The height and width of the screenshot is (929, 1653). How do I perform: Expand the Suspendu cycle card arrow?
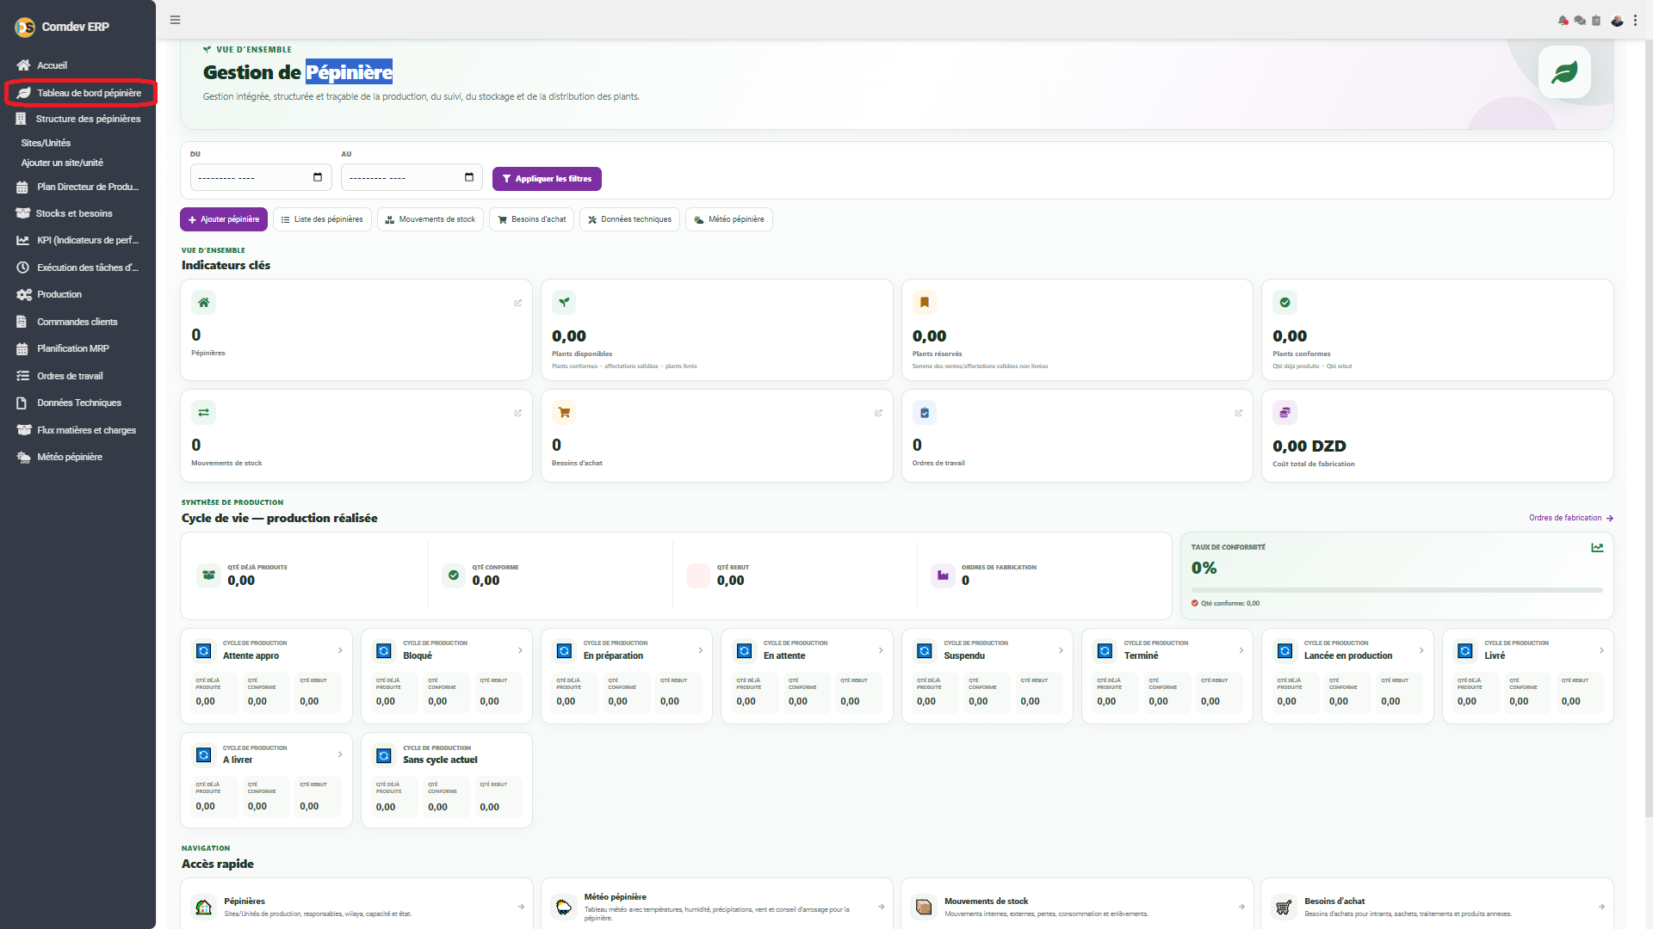[x=1061, y=650]
